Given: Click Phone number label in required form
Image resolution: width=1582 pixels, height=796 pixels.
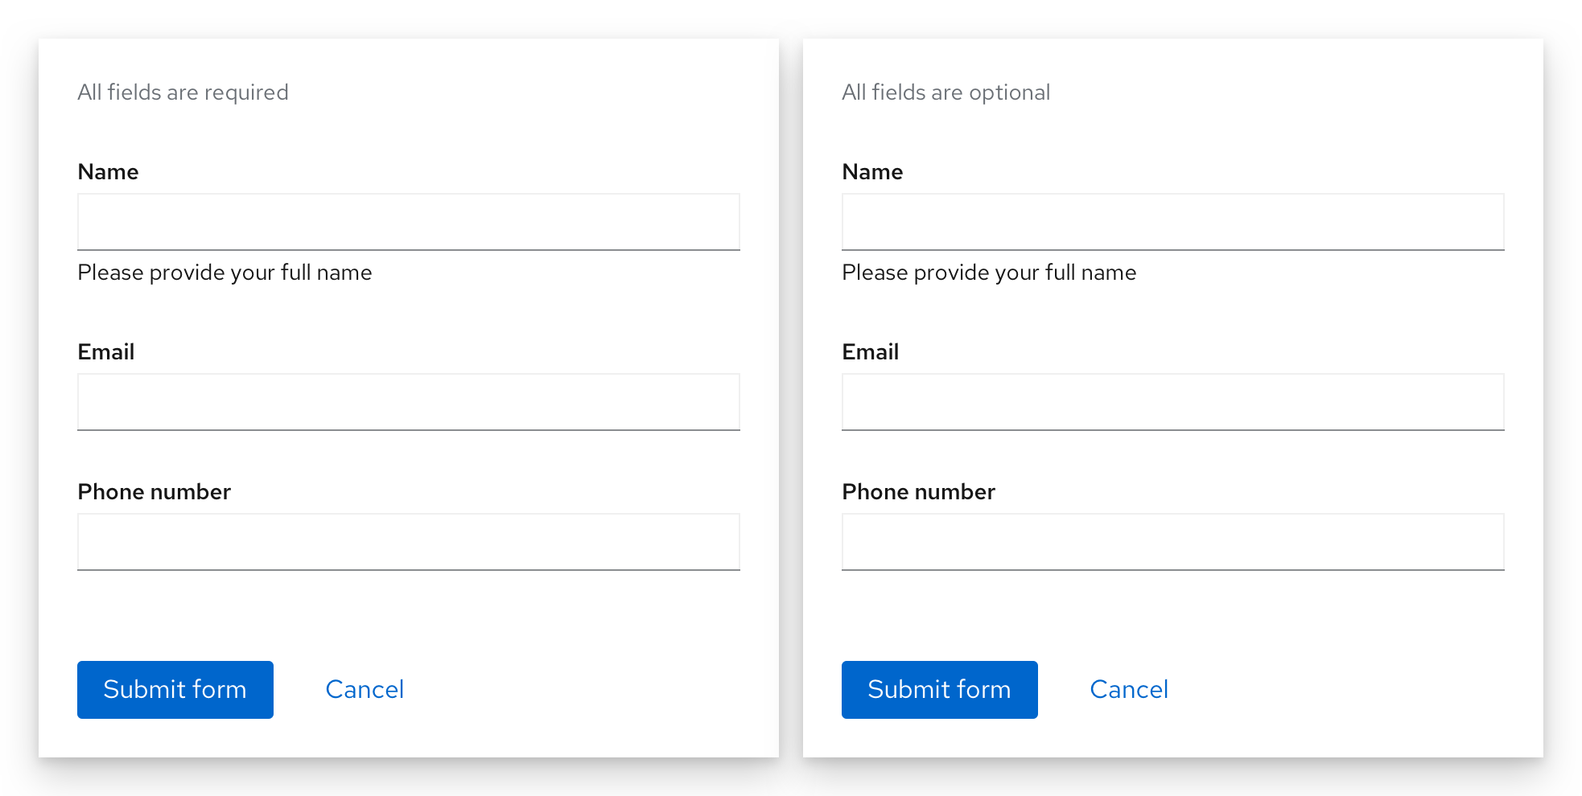Looking at the screenshot, I should [x=154, y=492].
